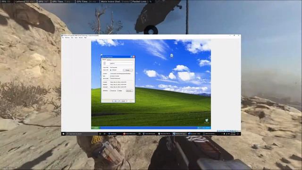This screenshot has width=302, height=170.
Task: Click the Windows XP system tray clock
Action: (x=208, y=128)
